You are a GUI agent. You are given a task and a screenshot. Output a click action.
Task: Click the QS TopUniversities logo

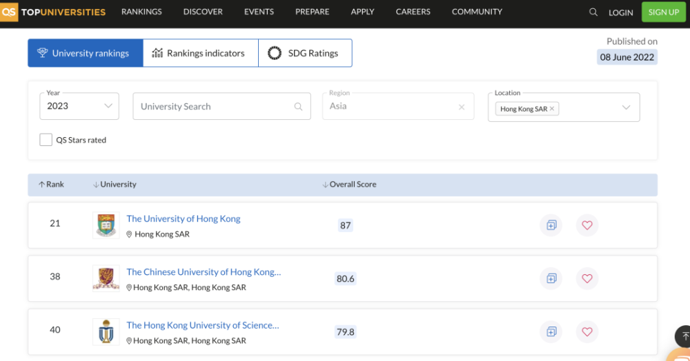tap(53, 12)
